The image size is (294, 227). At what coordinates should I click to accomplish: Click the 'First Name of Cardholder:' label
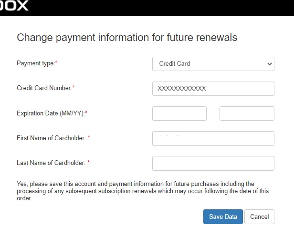(51, 138)
